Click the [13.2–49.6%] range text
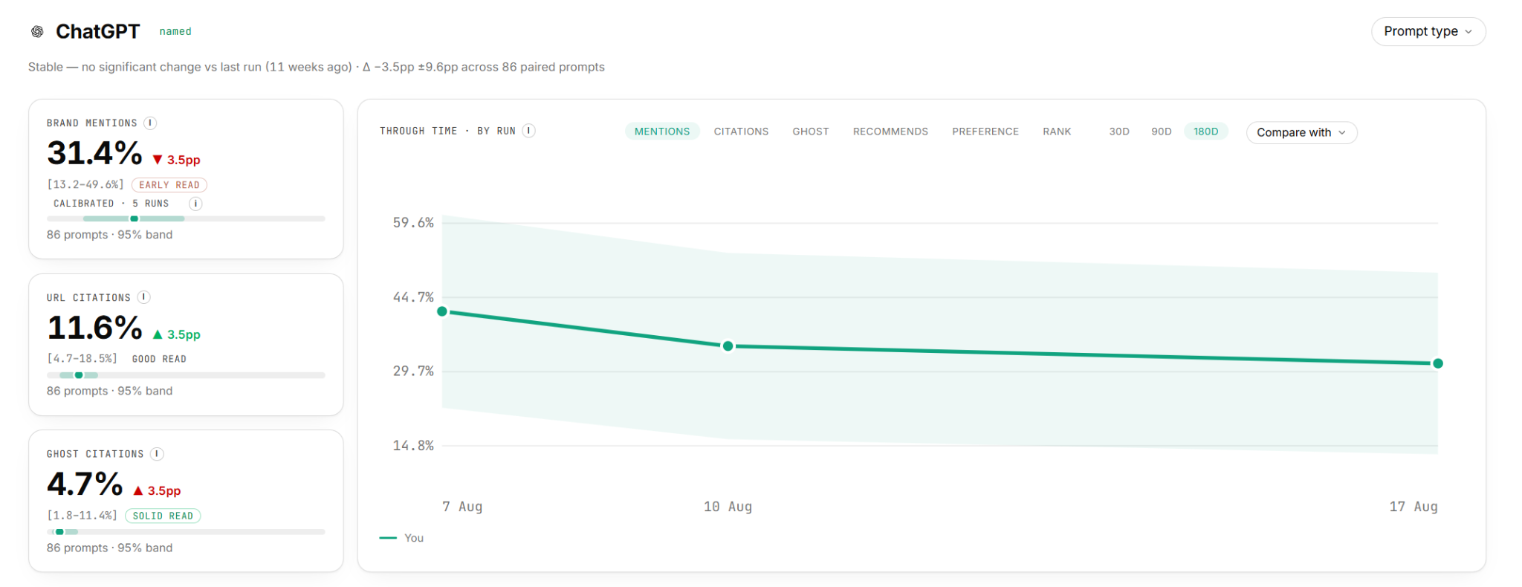The height and width of the screenshot is (587, 1522). [85, 185]
